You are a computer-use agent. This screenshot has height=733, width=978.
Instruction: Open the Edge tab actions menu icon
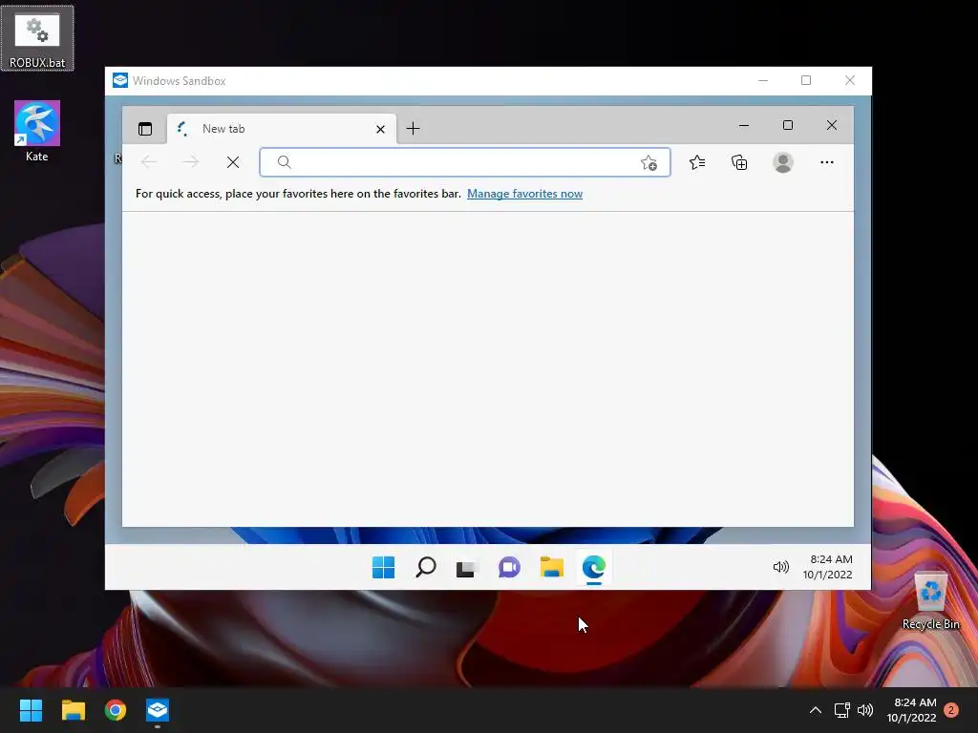click(x=145, y=129)
